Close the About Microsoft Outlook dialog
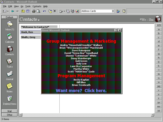Viewport: 163px width, 122px height. click(120, 30)
